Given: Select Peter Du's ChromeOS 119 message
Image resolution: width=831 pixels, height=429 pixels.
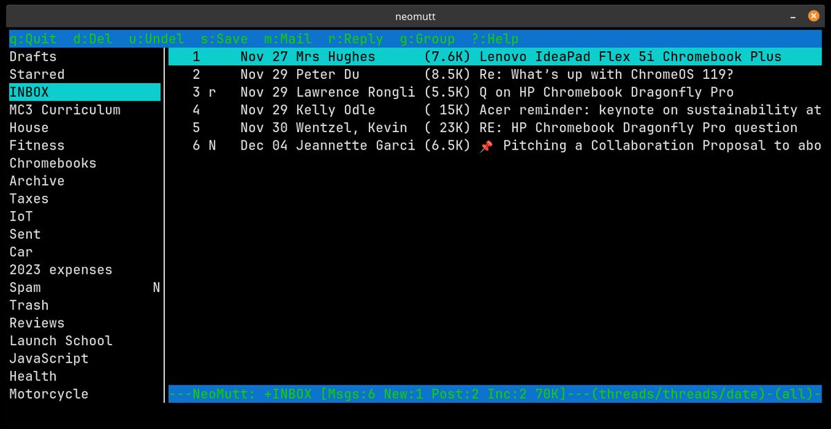Looking at the screenshot, I should [x=495, y=74].
